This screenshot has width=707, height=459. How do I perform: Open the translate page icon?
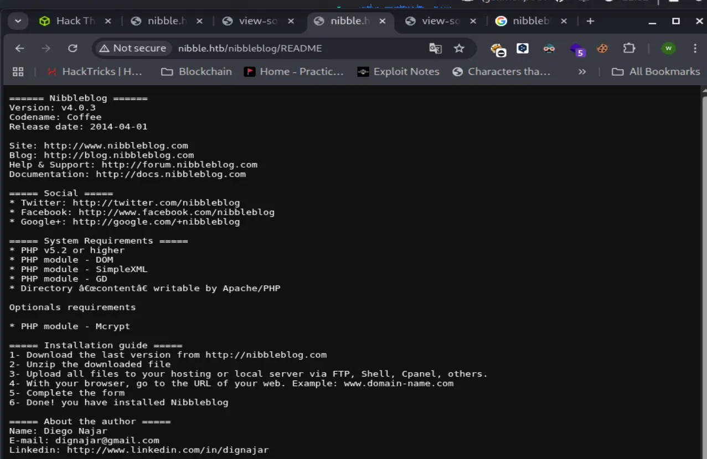(x=436, y=49)
